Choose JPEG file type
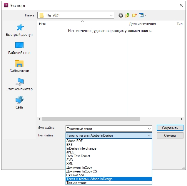Viewport: 187px width, 186px height. (109, 152)
